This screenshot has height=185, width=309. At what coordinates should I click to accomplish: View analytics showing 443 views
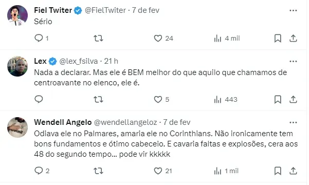(226, 100)
